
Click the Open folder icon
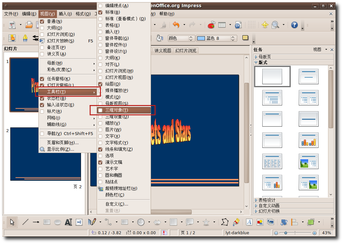tap(29, 25)
